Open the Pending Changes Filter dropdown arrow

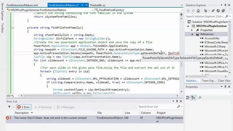coord(209,11)
